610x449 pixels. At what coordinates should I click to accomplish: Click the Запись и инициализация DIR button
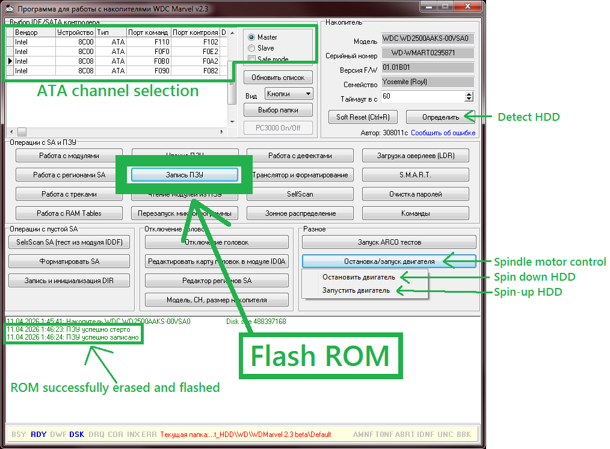click(69, 281)
